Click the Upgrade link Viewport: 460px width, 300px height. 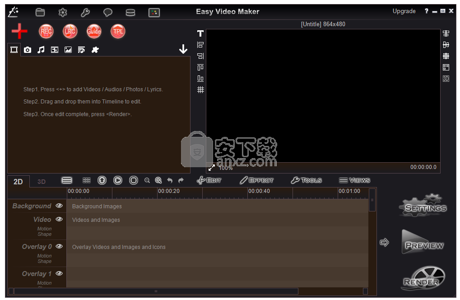click(x=404, y=11)
